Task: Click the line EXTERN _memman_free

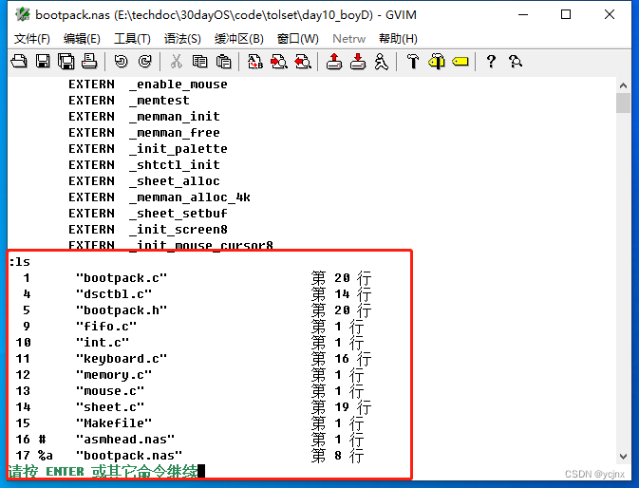Action: pos(144,132)
